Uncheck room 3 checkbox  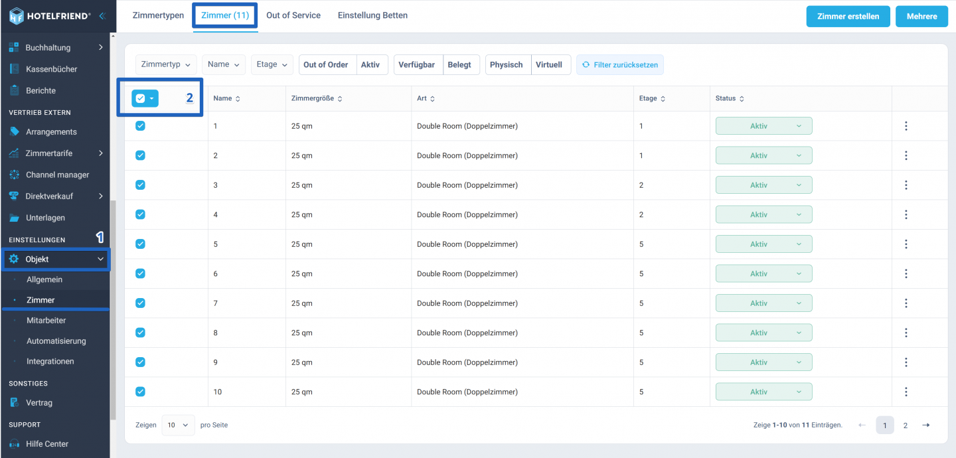point(140,185)
